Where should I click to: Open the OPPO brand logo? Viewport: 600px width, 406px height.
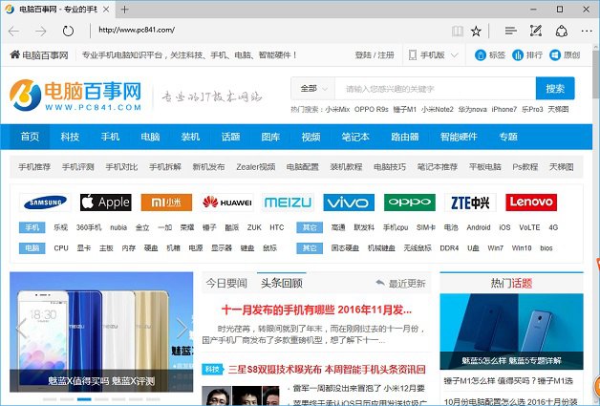pyautogui.click(x=410, y=203)
